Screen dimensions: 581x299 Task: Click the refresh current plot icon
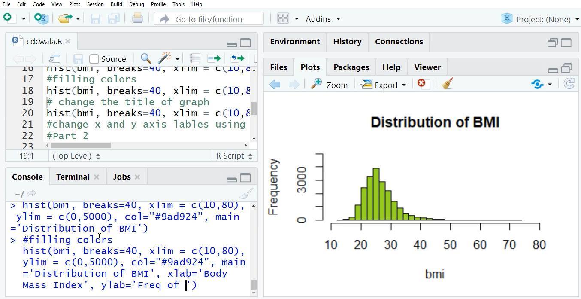tap(569, 84)
